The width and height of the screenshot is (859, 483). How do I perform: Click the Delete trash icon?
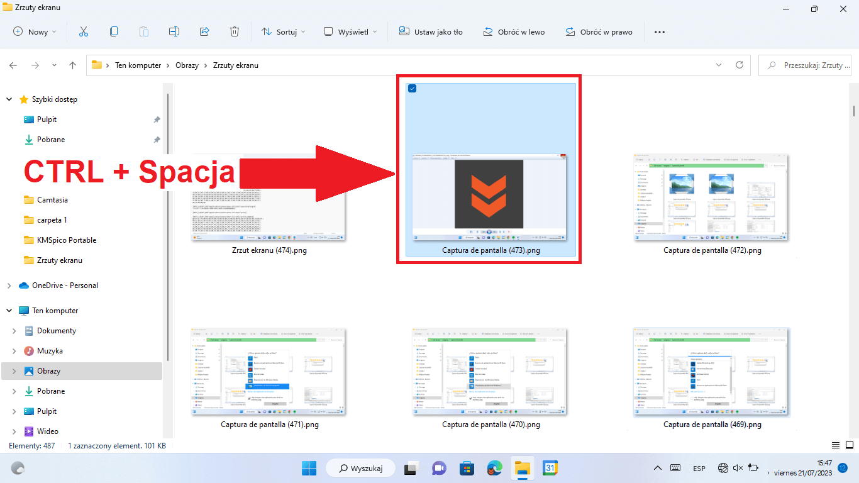(235, 31)
